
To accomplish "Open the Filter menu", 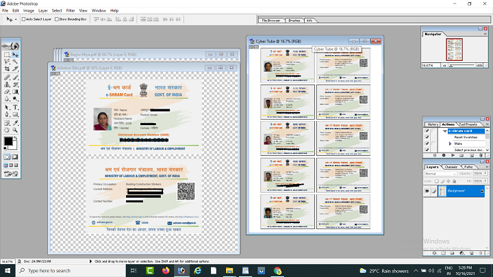I will (71, 11).
